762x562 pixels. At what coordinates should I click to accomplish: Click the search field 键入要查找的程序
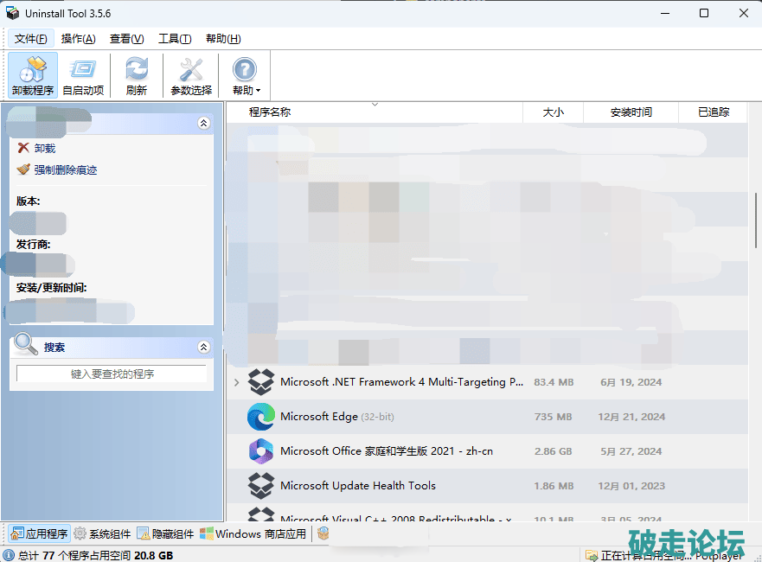112,374
